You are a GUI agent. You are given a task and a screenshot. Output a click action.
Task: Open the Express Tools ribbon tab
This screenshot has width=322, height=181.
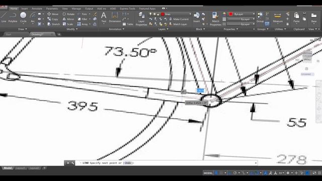[x=127, y=9]
